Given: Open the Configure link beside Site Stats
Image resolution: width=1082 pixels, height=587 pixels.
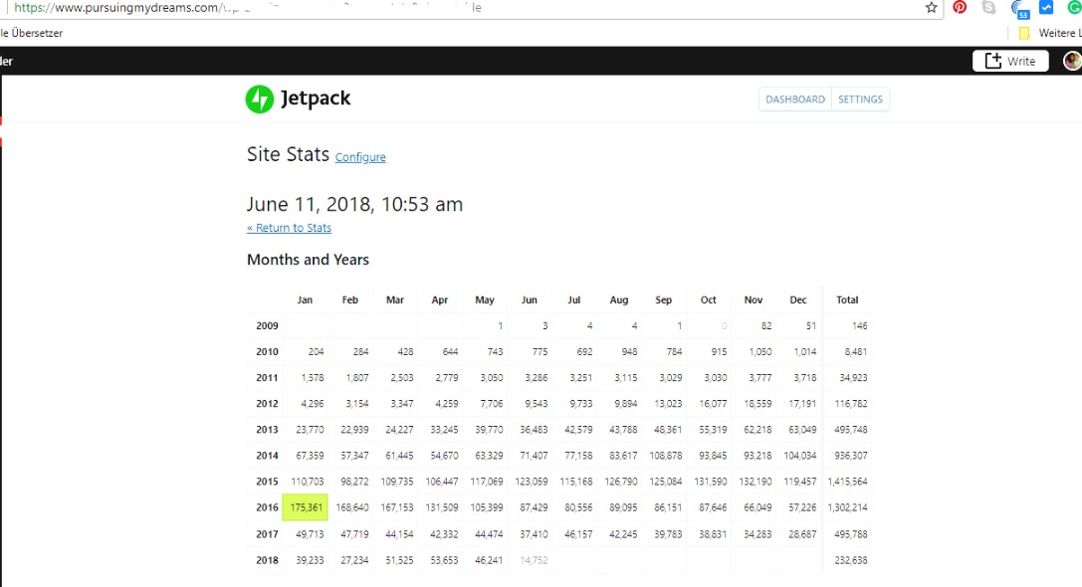Looking at the screenshot, I should tap(360, 157).
